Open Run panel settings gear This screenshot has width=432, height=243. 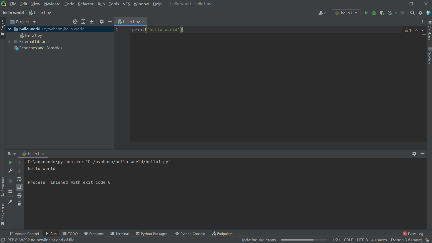414,154
